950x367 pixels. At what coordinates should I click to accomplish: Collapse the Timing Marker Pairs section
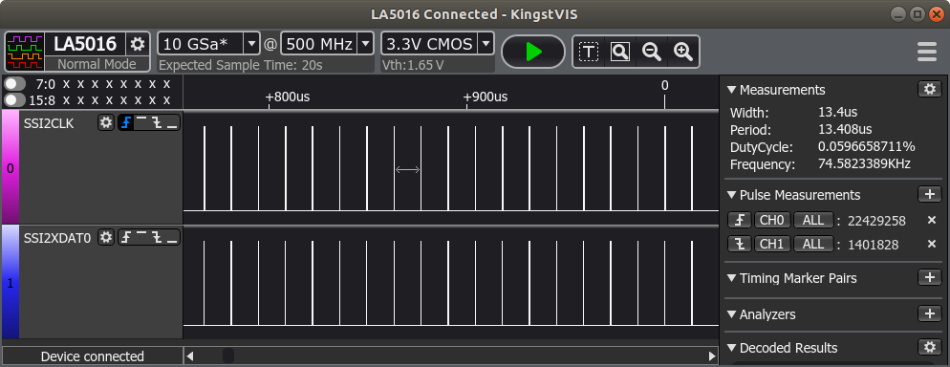[731, 278]
